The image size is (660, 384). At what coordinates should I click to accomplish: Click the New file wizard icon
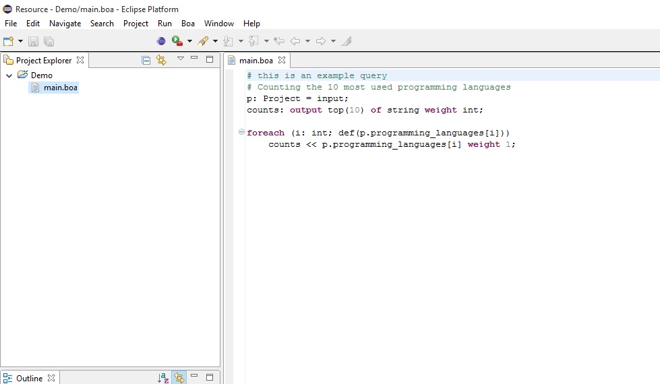coord(9,41)
